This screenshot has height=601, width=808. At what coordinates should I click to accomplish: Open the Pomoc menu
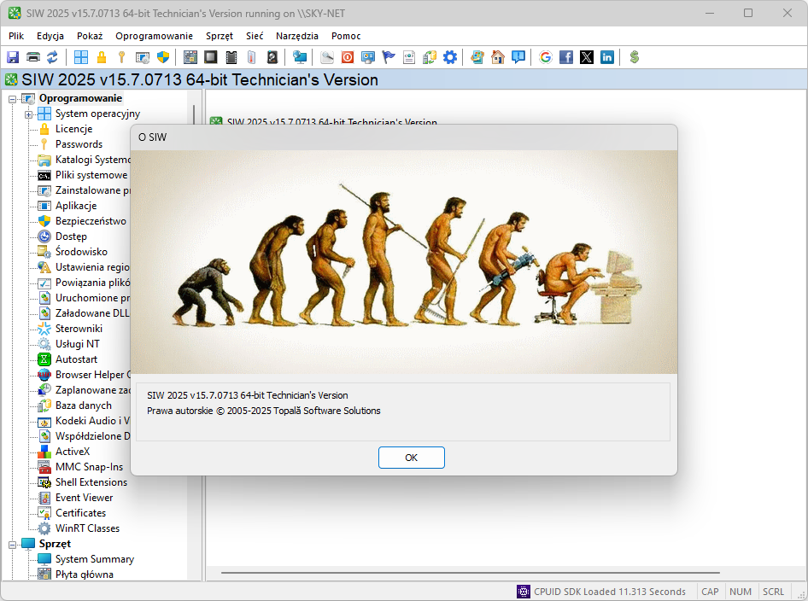[x=346, y=36]
